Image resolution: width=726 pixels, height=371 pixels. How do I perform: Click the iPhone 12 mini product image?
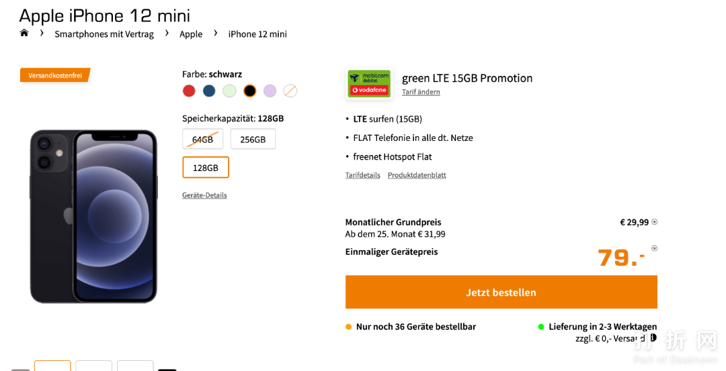pos(93,216)
